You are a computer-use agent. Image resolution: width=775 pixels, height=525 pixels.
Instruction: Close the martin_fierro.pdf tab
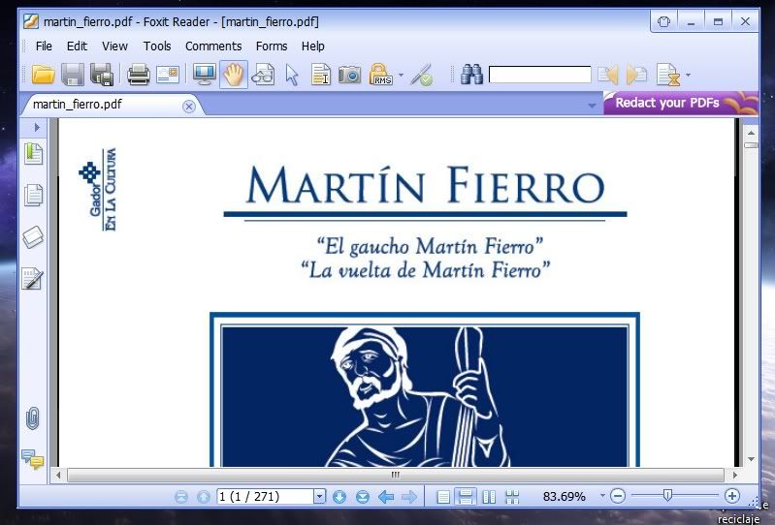tap(189, 107)
